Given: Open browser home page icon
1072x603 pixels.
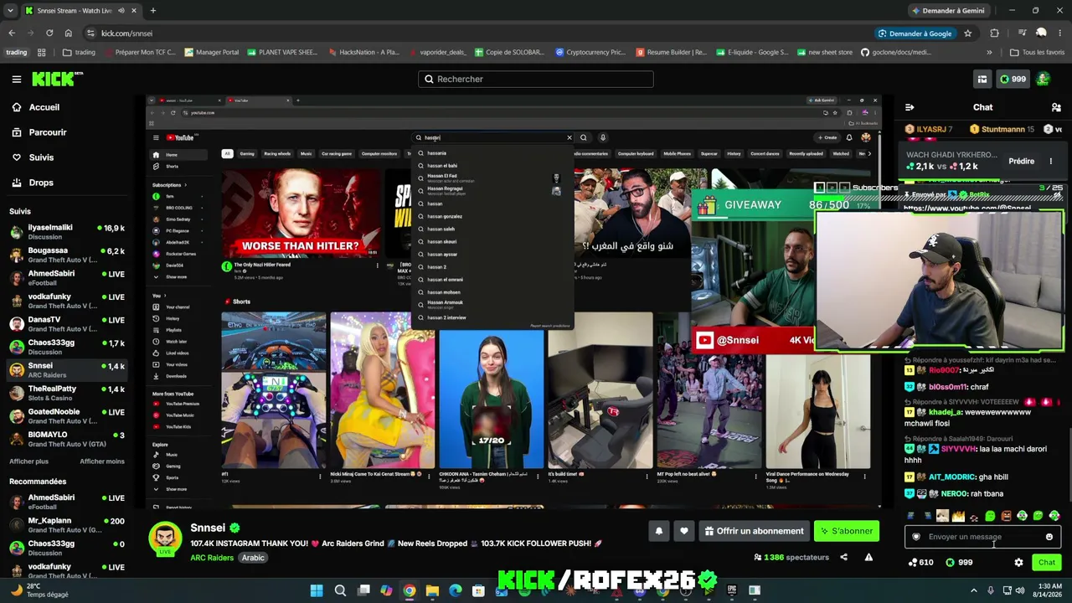Looking at the screenshot, I should pos(68,33).
